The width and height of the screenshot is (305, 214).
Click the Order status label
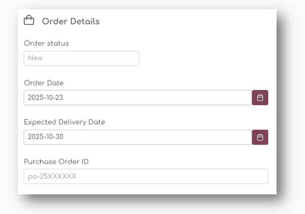46,43
